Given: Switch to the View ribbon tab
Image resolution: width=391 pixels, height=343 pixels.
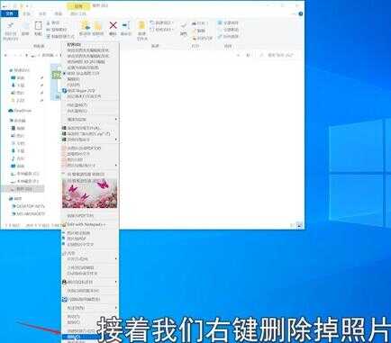Looking at the screenshot, I should pyautogui.click(x=58, y=14).
